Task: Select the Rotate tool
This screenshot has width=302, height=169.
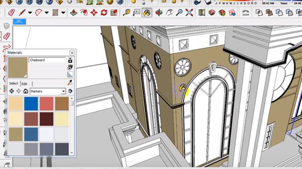Action: click(x=104, y=13)
